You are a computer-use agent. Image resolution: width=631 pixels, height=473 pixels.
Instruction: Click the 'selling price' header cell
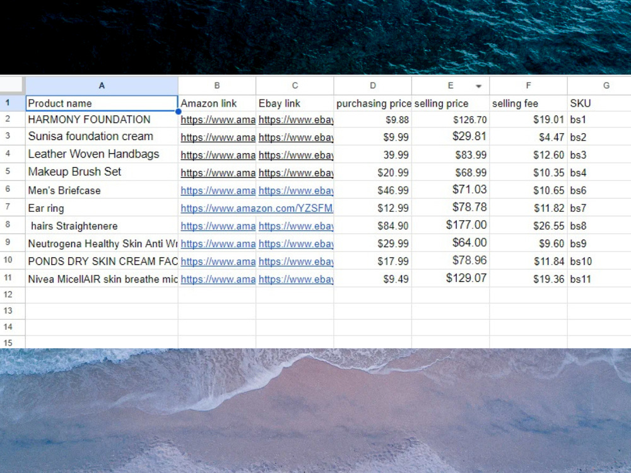click(451, 103)
